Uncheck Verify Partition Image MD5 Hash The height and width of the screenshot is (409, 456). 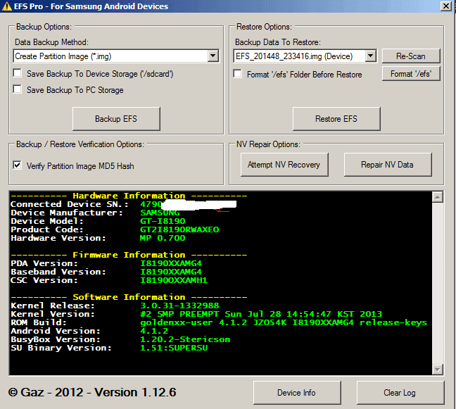click(17, 165)
